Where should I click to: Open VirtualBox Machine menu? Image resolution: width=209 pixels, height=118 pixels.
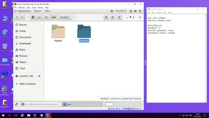coord(22,8)
